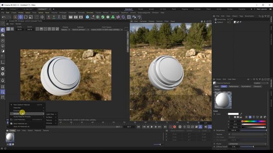The image size is (273, 153).
Task: Start the Arnold IPR render play button
Action: pyautogui.click(x=8, y=29)
